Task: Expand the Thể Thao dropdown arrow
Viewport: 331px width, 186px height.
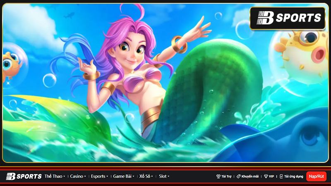Action: (64, 176)
